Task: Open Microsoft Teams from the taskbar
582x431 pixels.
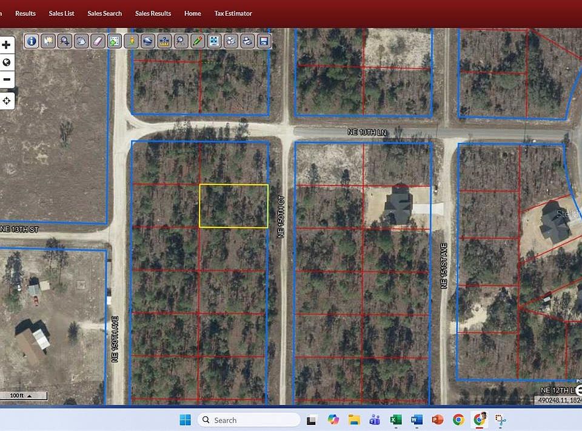Action: tap(375, 420)
